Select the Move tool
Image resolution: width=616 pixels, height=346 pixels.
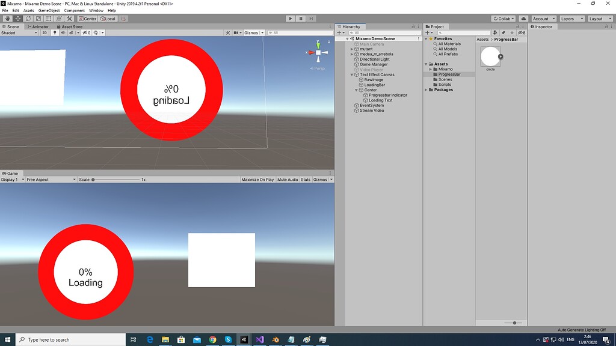pos(17,19)
